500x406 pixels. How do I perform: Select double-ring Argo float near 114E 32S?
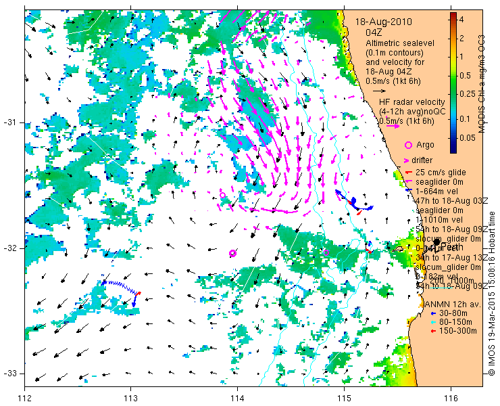click(233, 253)
